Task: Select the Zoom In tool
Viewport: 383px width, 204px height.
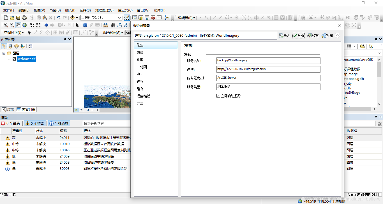Action: click(x=6, y=25)
